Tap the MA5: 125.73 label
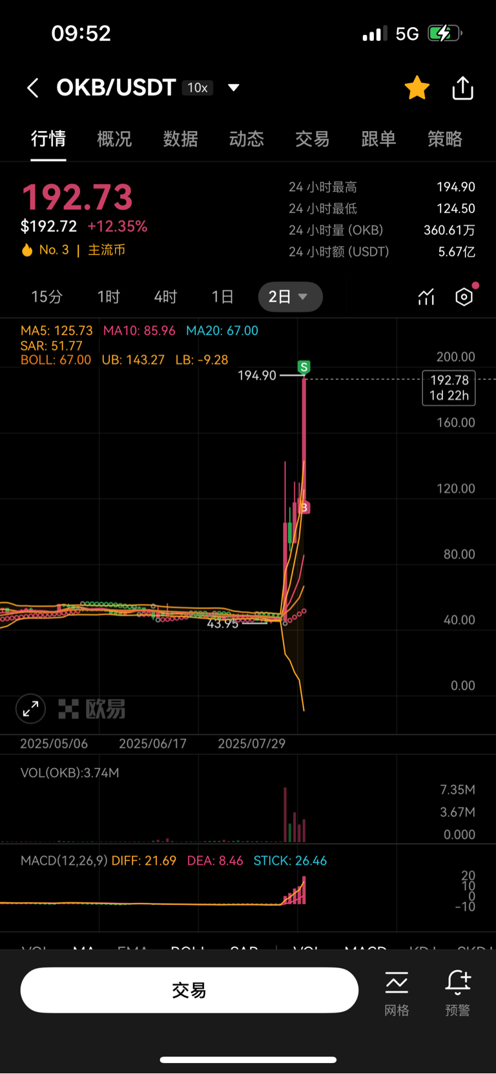Screen dimensions: 496x1074 click(57, 331)
